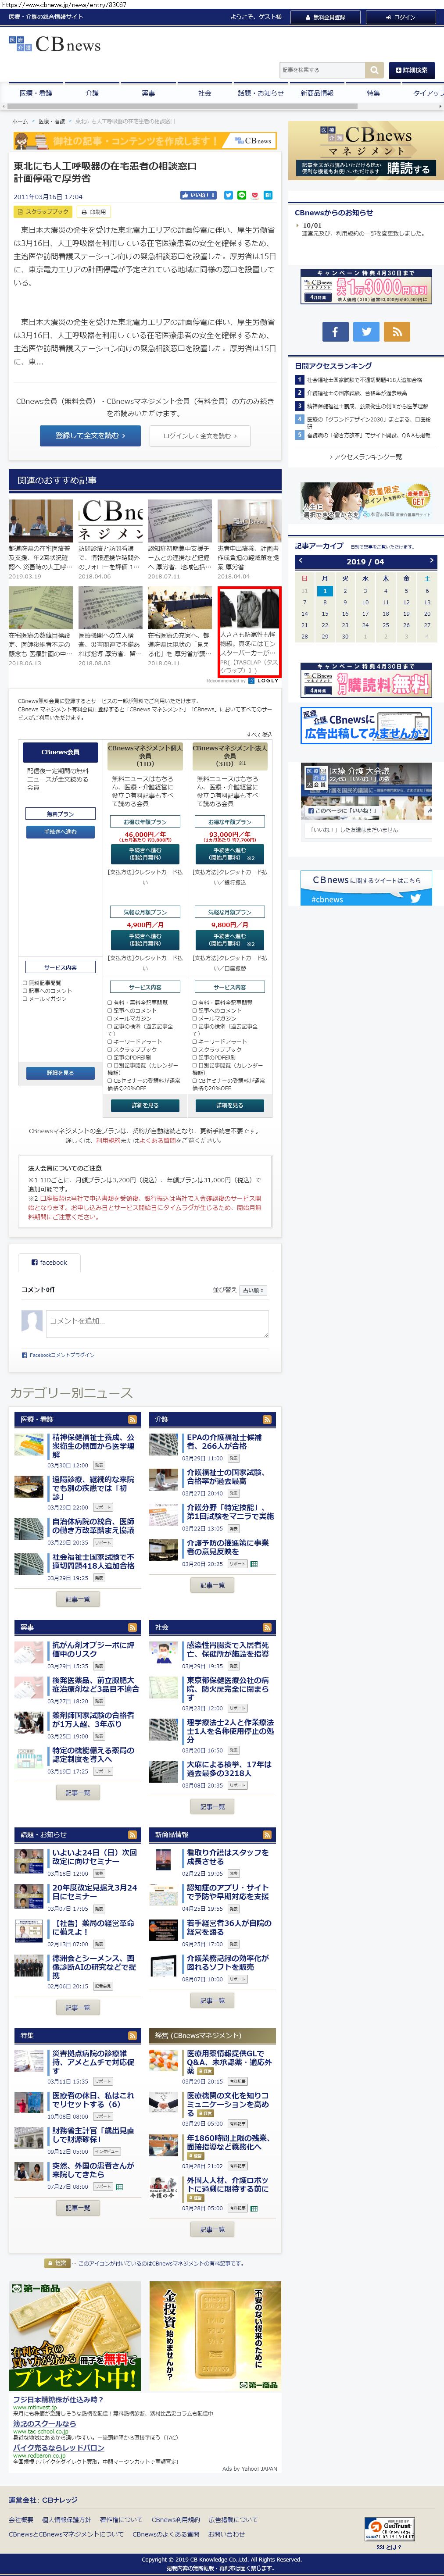Image resolution: width=444 pixels, height=2576 pixels.
Task: Open the 社会 nav menu
Action: (x=204, y=93)
